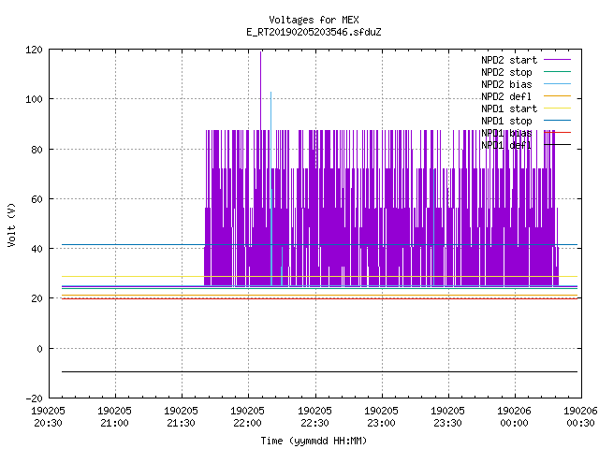Click the x-axis label 190205 23:30
This screenshot has width=599, height=449.
tap(447, 417)
